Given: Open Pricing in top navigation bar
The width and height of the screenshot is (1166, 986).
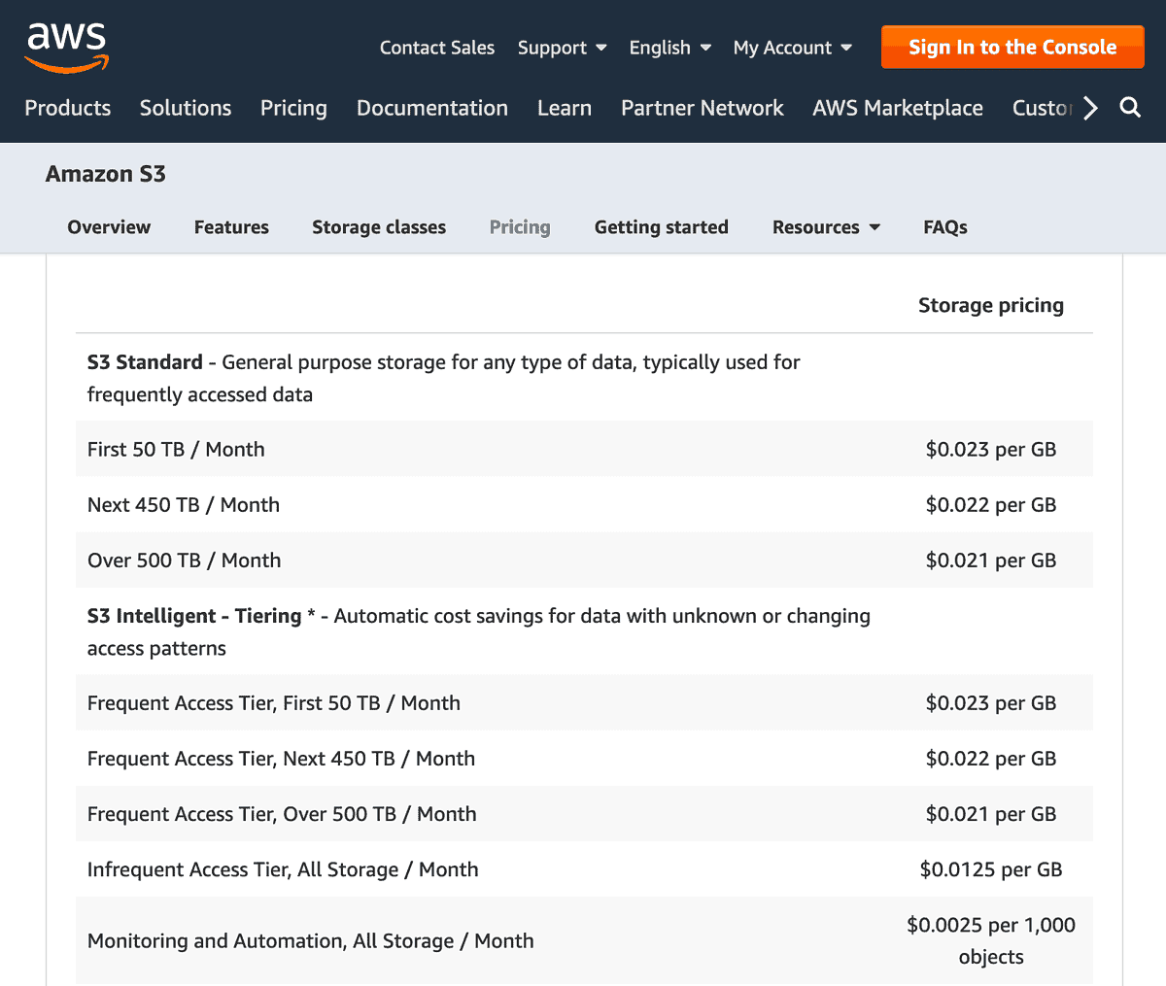Looking at the screenshot, I should pos(293,108).
